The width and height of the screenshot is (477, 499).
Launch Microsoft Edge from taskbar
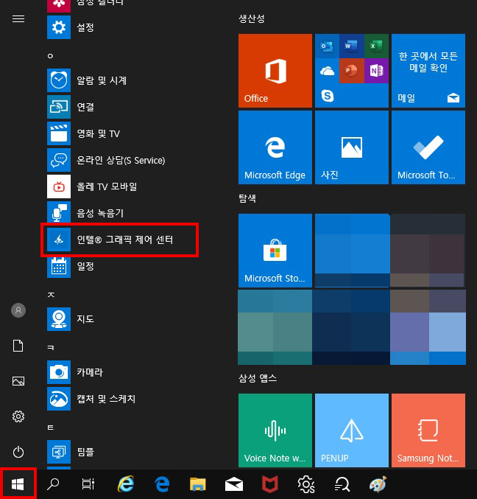click(162, 484)
